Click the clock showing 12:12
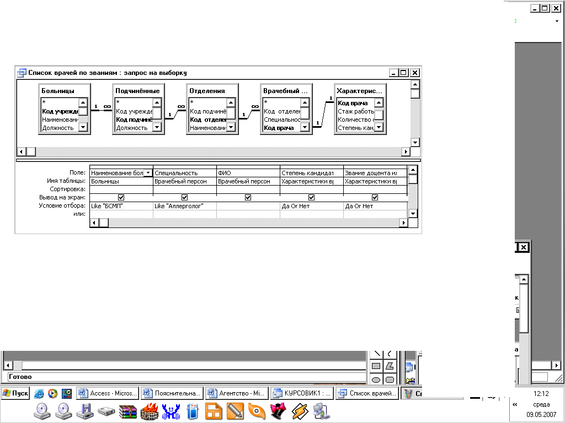The image size is (565, 423). 541,394
